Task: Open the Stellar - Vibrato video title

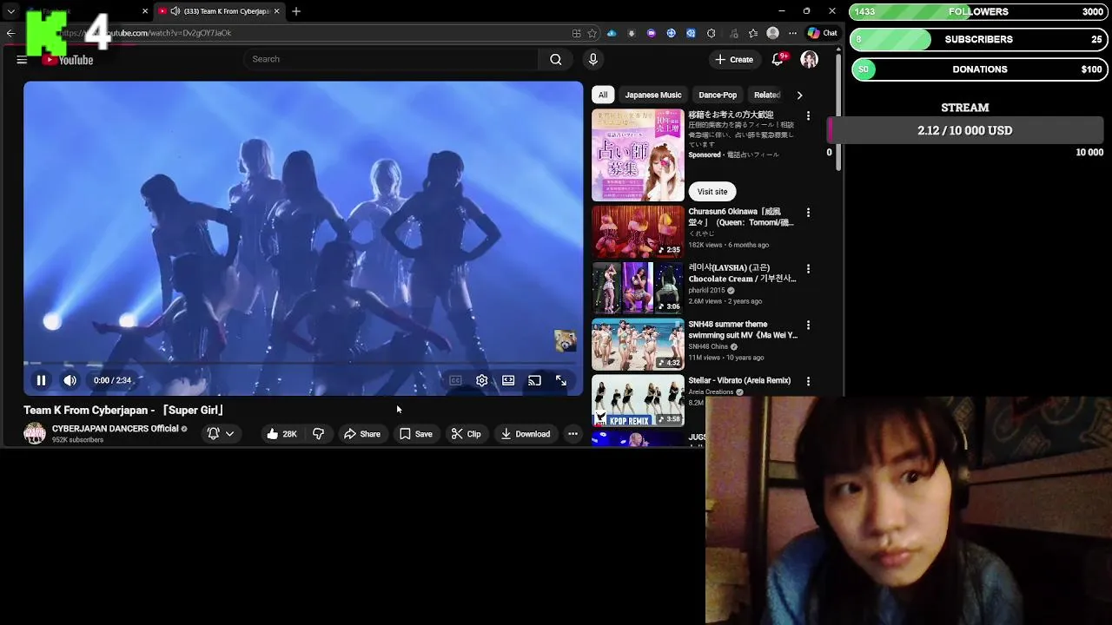Action: tap(739, 381)
